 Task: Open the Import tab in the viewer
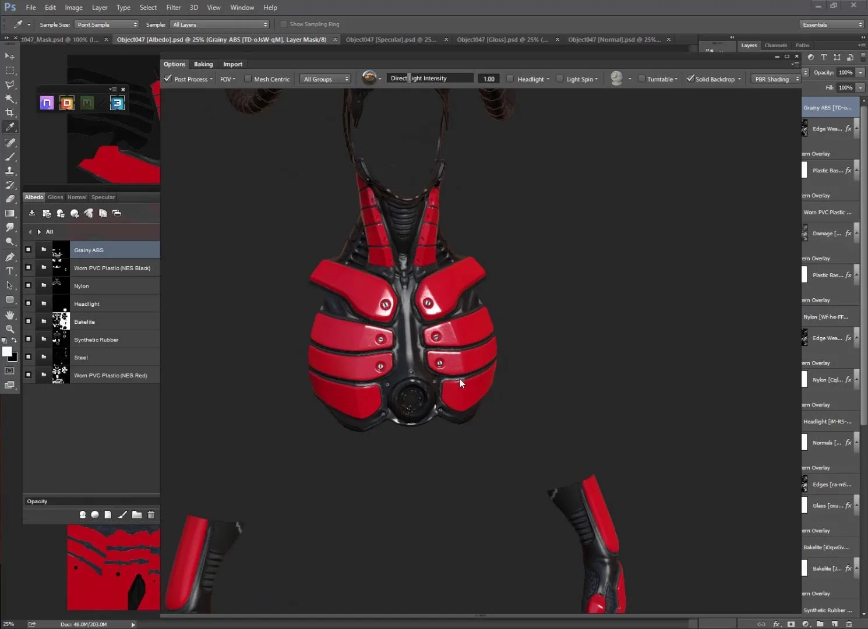click(232, 64)
